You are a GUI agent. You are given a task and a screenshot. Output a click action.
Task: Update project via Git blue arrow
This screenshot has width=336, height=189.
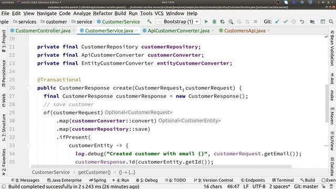tap(277, 22)
